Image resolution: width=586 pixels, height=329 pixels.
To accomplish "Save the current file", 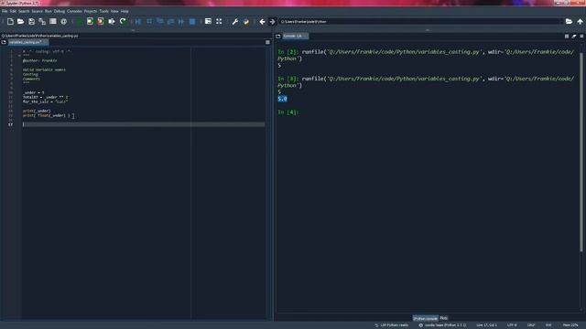I will (x=31, y=22).
